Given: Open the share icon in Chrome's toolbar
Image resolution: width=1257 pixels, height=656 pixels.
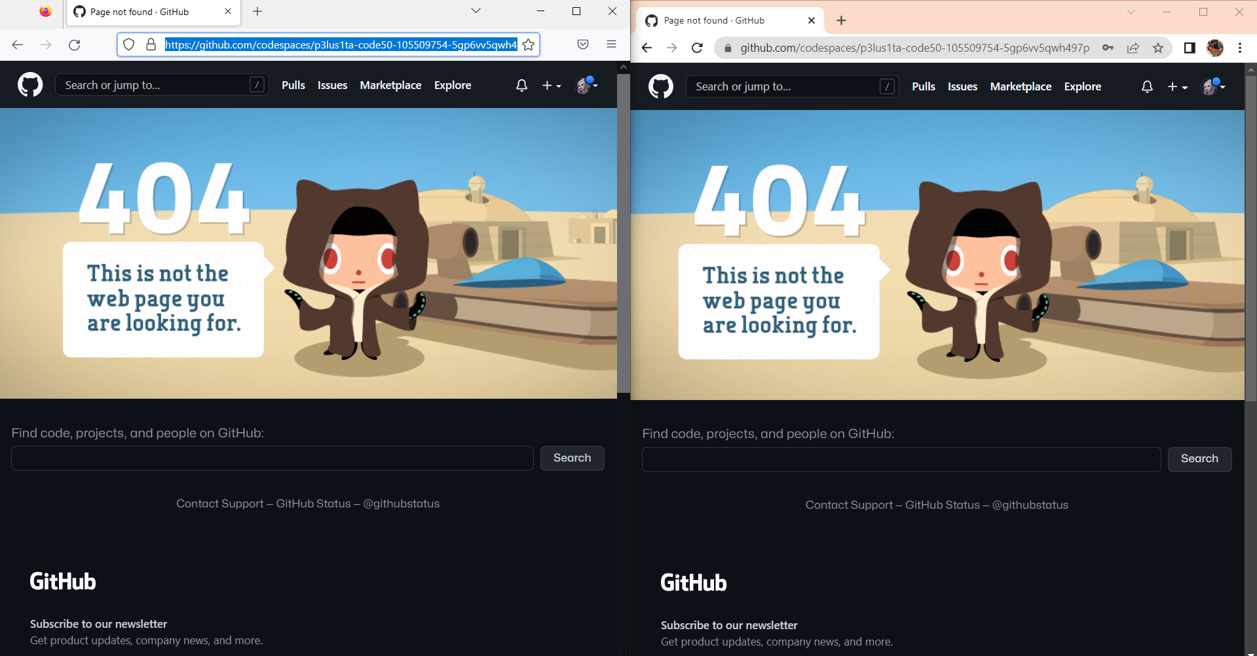Looking at the screenshot, I should coord(1133,48).
